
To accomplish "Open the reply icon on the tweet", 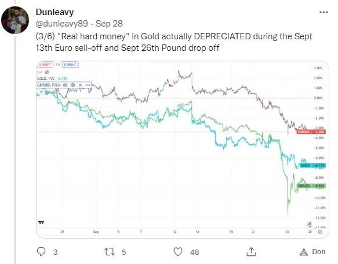I will [x=41, y=251].
